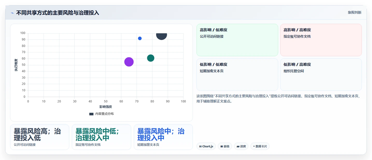This screenshot has height=160, width=372.
Task: Click the 数据卡片 tag chip
Action: (260, 146)
